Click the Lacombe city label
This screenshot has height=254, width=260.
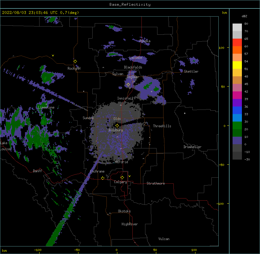(x=136, y=58)
